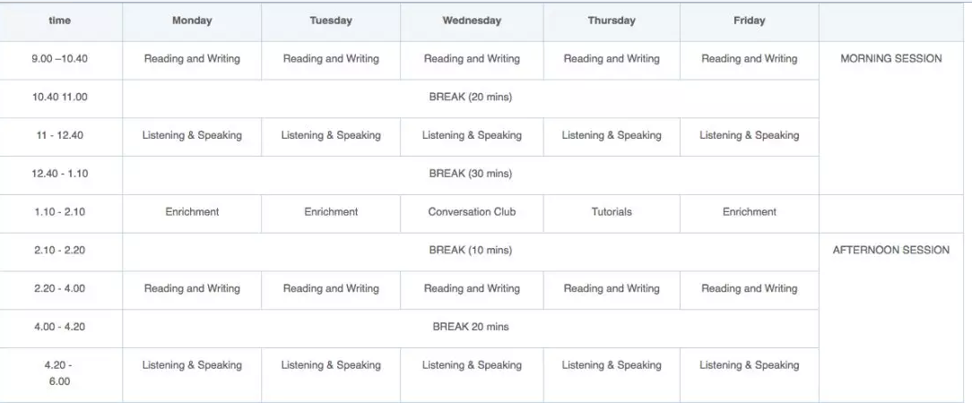Click the Friday column header
Screen dimensions: 972x410
pyautogui.click(x=749, y=21)
